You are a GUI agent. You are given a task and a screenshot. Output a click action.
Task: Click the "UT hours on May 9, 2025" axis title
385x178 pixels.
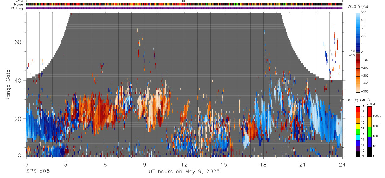184,171
